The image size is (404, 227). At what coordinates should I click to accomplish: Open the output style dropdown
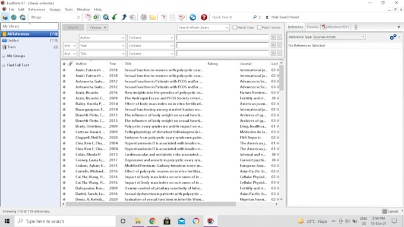tap(78, 17)
